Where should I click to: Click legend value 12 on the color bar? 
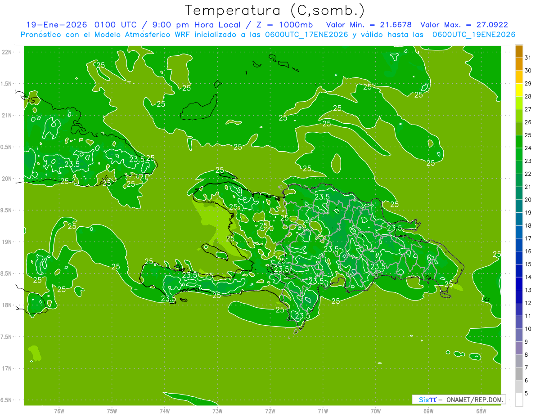528,303
